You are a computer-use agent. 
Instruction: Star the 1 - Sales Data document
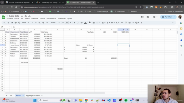pos(22,16)
